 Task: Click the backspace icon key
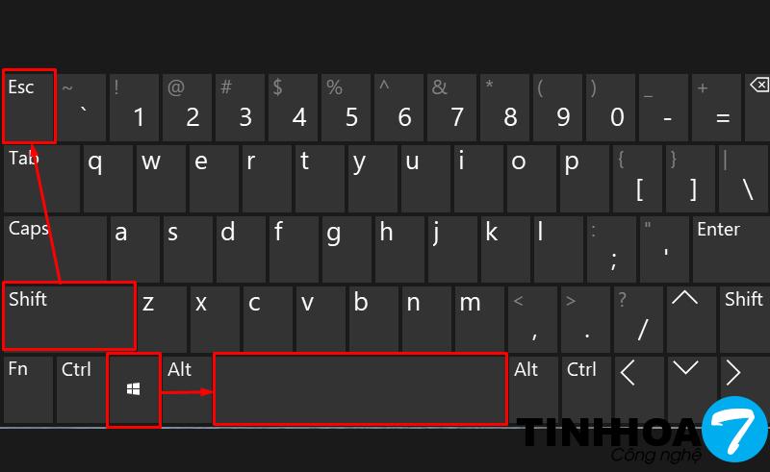(x=757, y=108)
